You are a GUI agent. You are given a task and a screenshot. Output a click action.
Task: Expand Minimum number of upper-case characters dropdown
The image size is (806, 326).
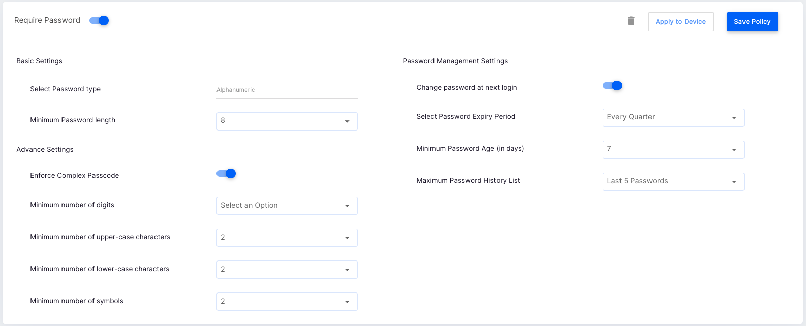point(287,238)
